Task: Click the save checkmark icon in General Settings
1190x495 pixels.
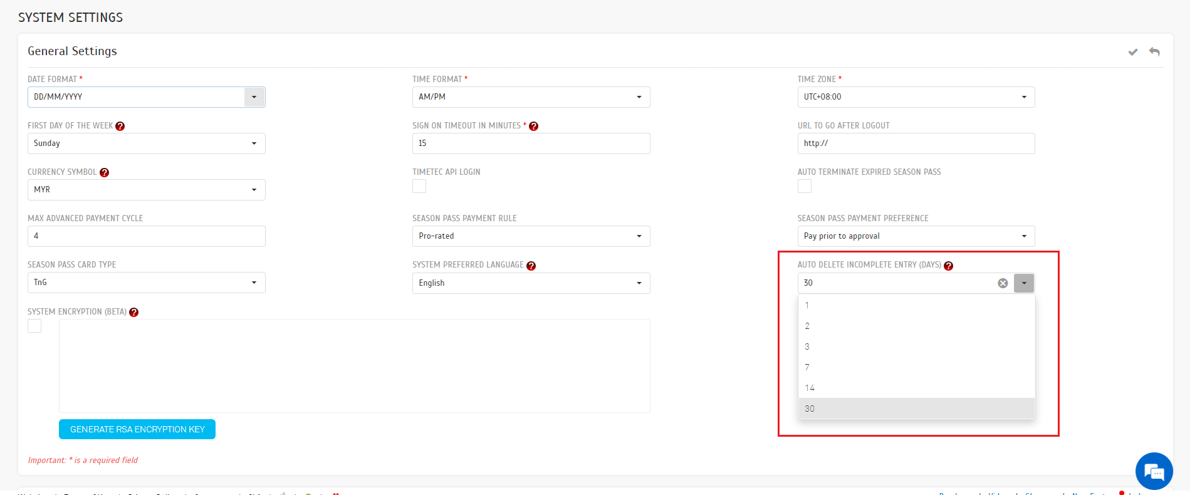Action: tap(1132, 52)
